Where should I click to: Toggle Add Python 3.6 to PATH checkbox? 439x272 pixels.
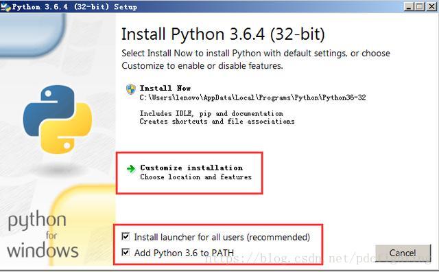pos(126,252)
